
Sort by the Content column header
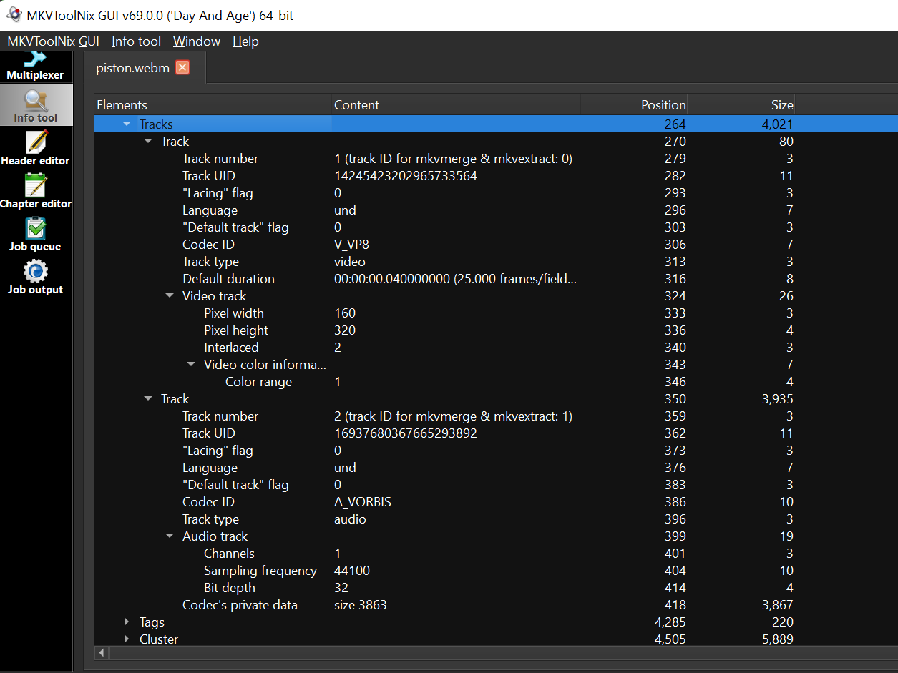455,105
